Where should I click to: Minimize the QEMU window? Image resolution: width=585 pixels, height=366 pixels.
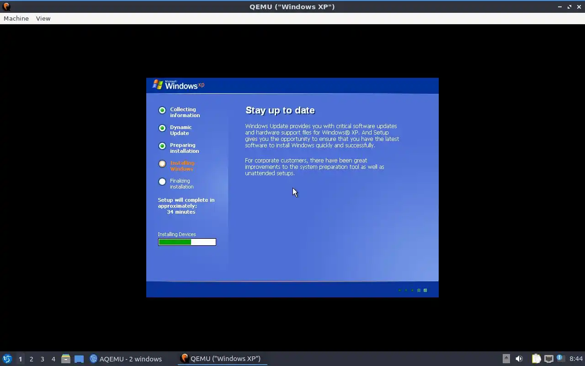pyautogui.click(x=560, y=7)
